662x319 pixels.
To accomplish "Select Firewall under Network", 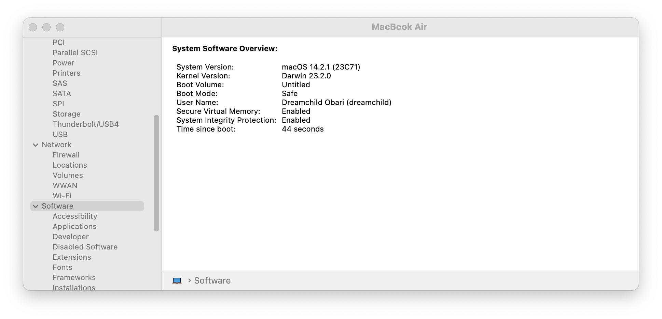I will tap(66, 155).
